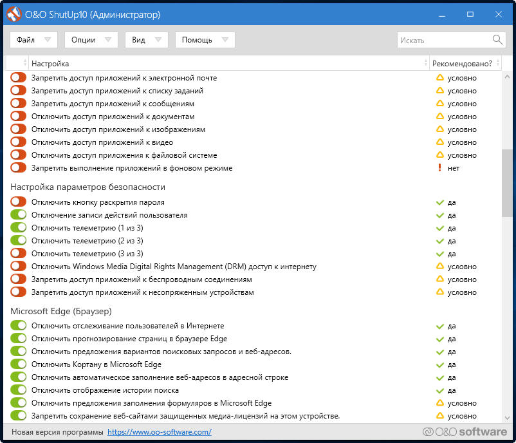Select the text 'Отключить телеметрию (3 из 3)'
Viewport: 516px width, 443px height.
pos(88,254)
